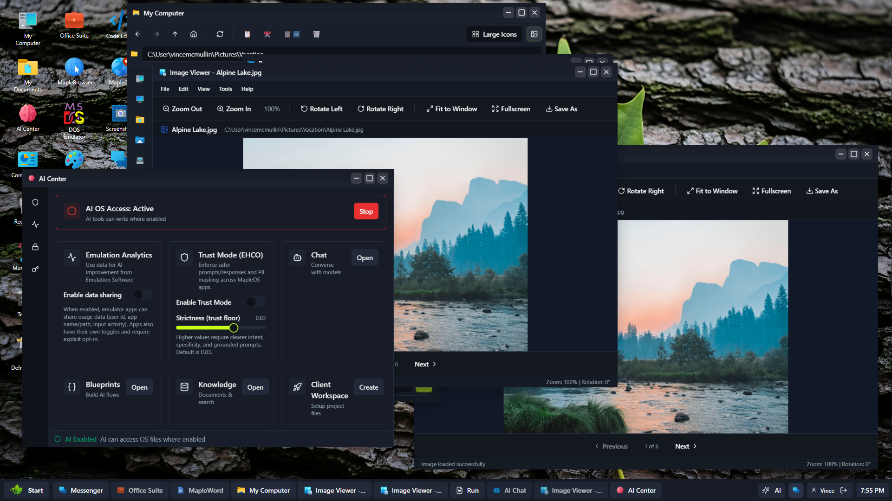892x501 pixels.
Task: Click the copy document icon in My Computer
Action: [x=247, y=34]
